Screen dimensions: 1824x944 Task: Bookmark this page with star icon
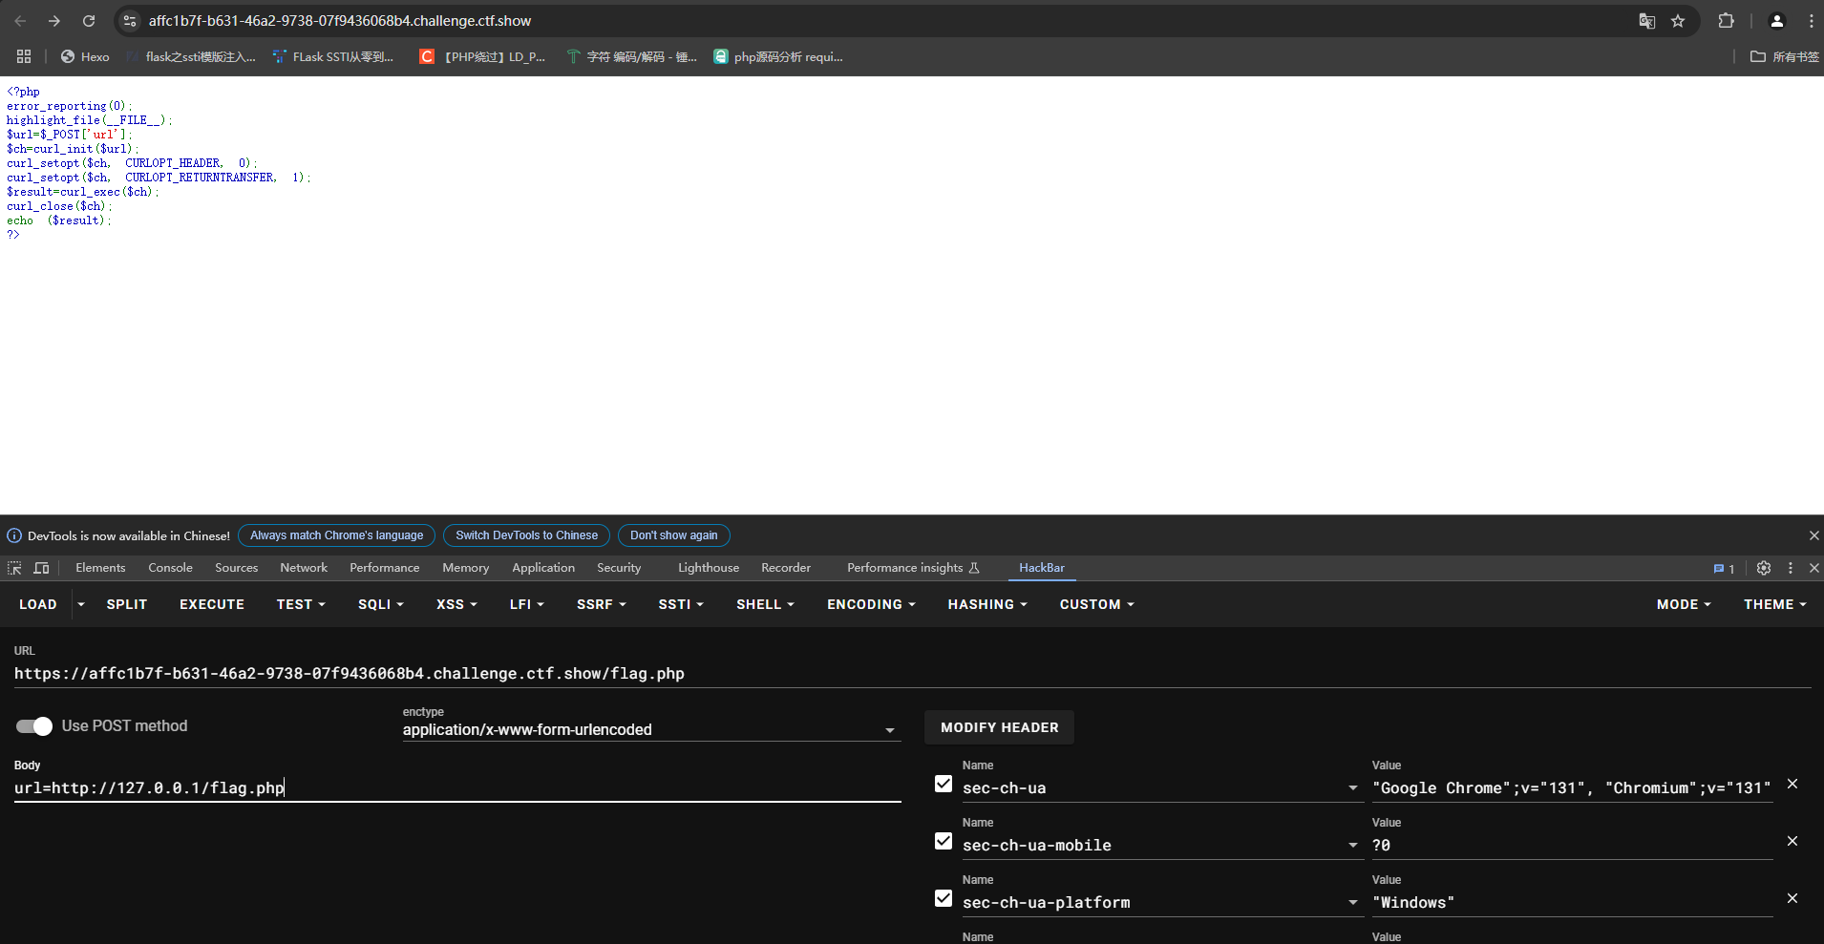pos(1678,21)
